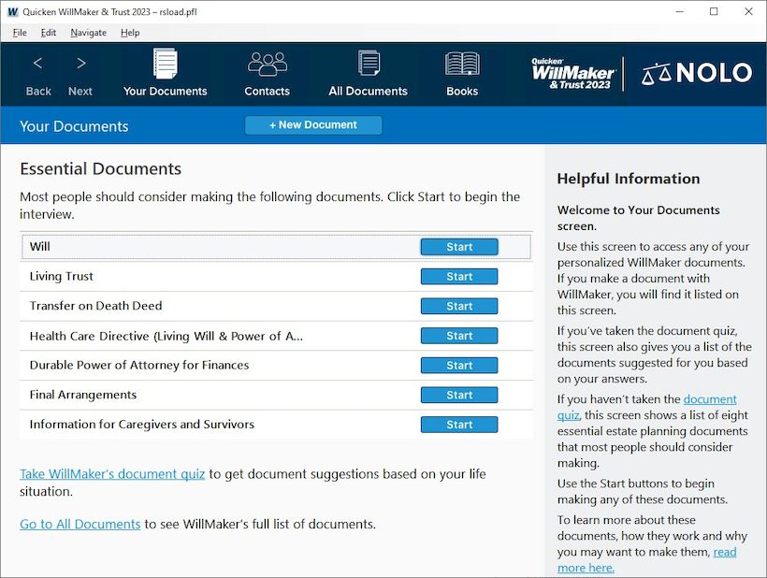This screenshot has width=767, height=578.
Task: Select the Transfer on Death Deed label
Action: click(x=95, y=306)
